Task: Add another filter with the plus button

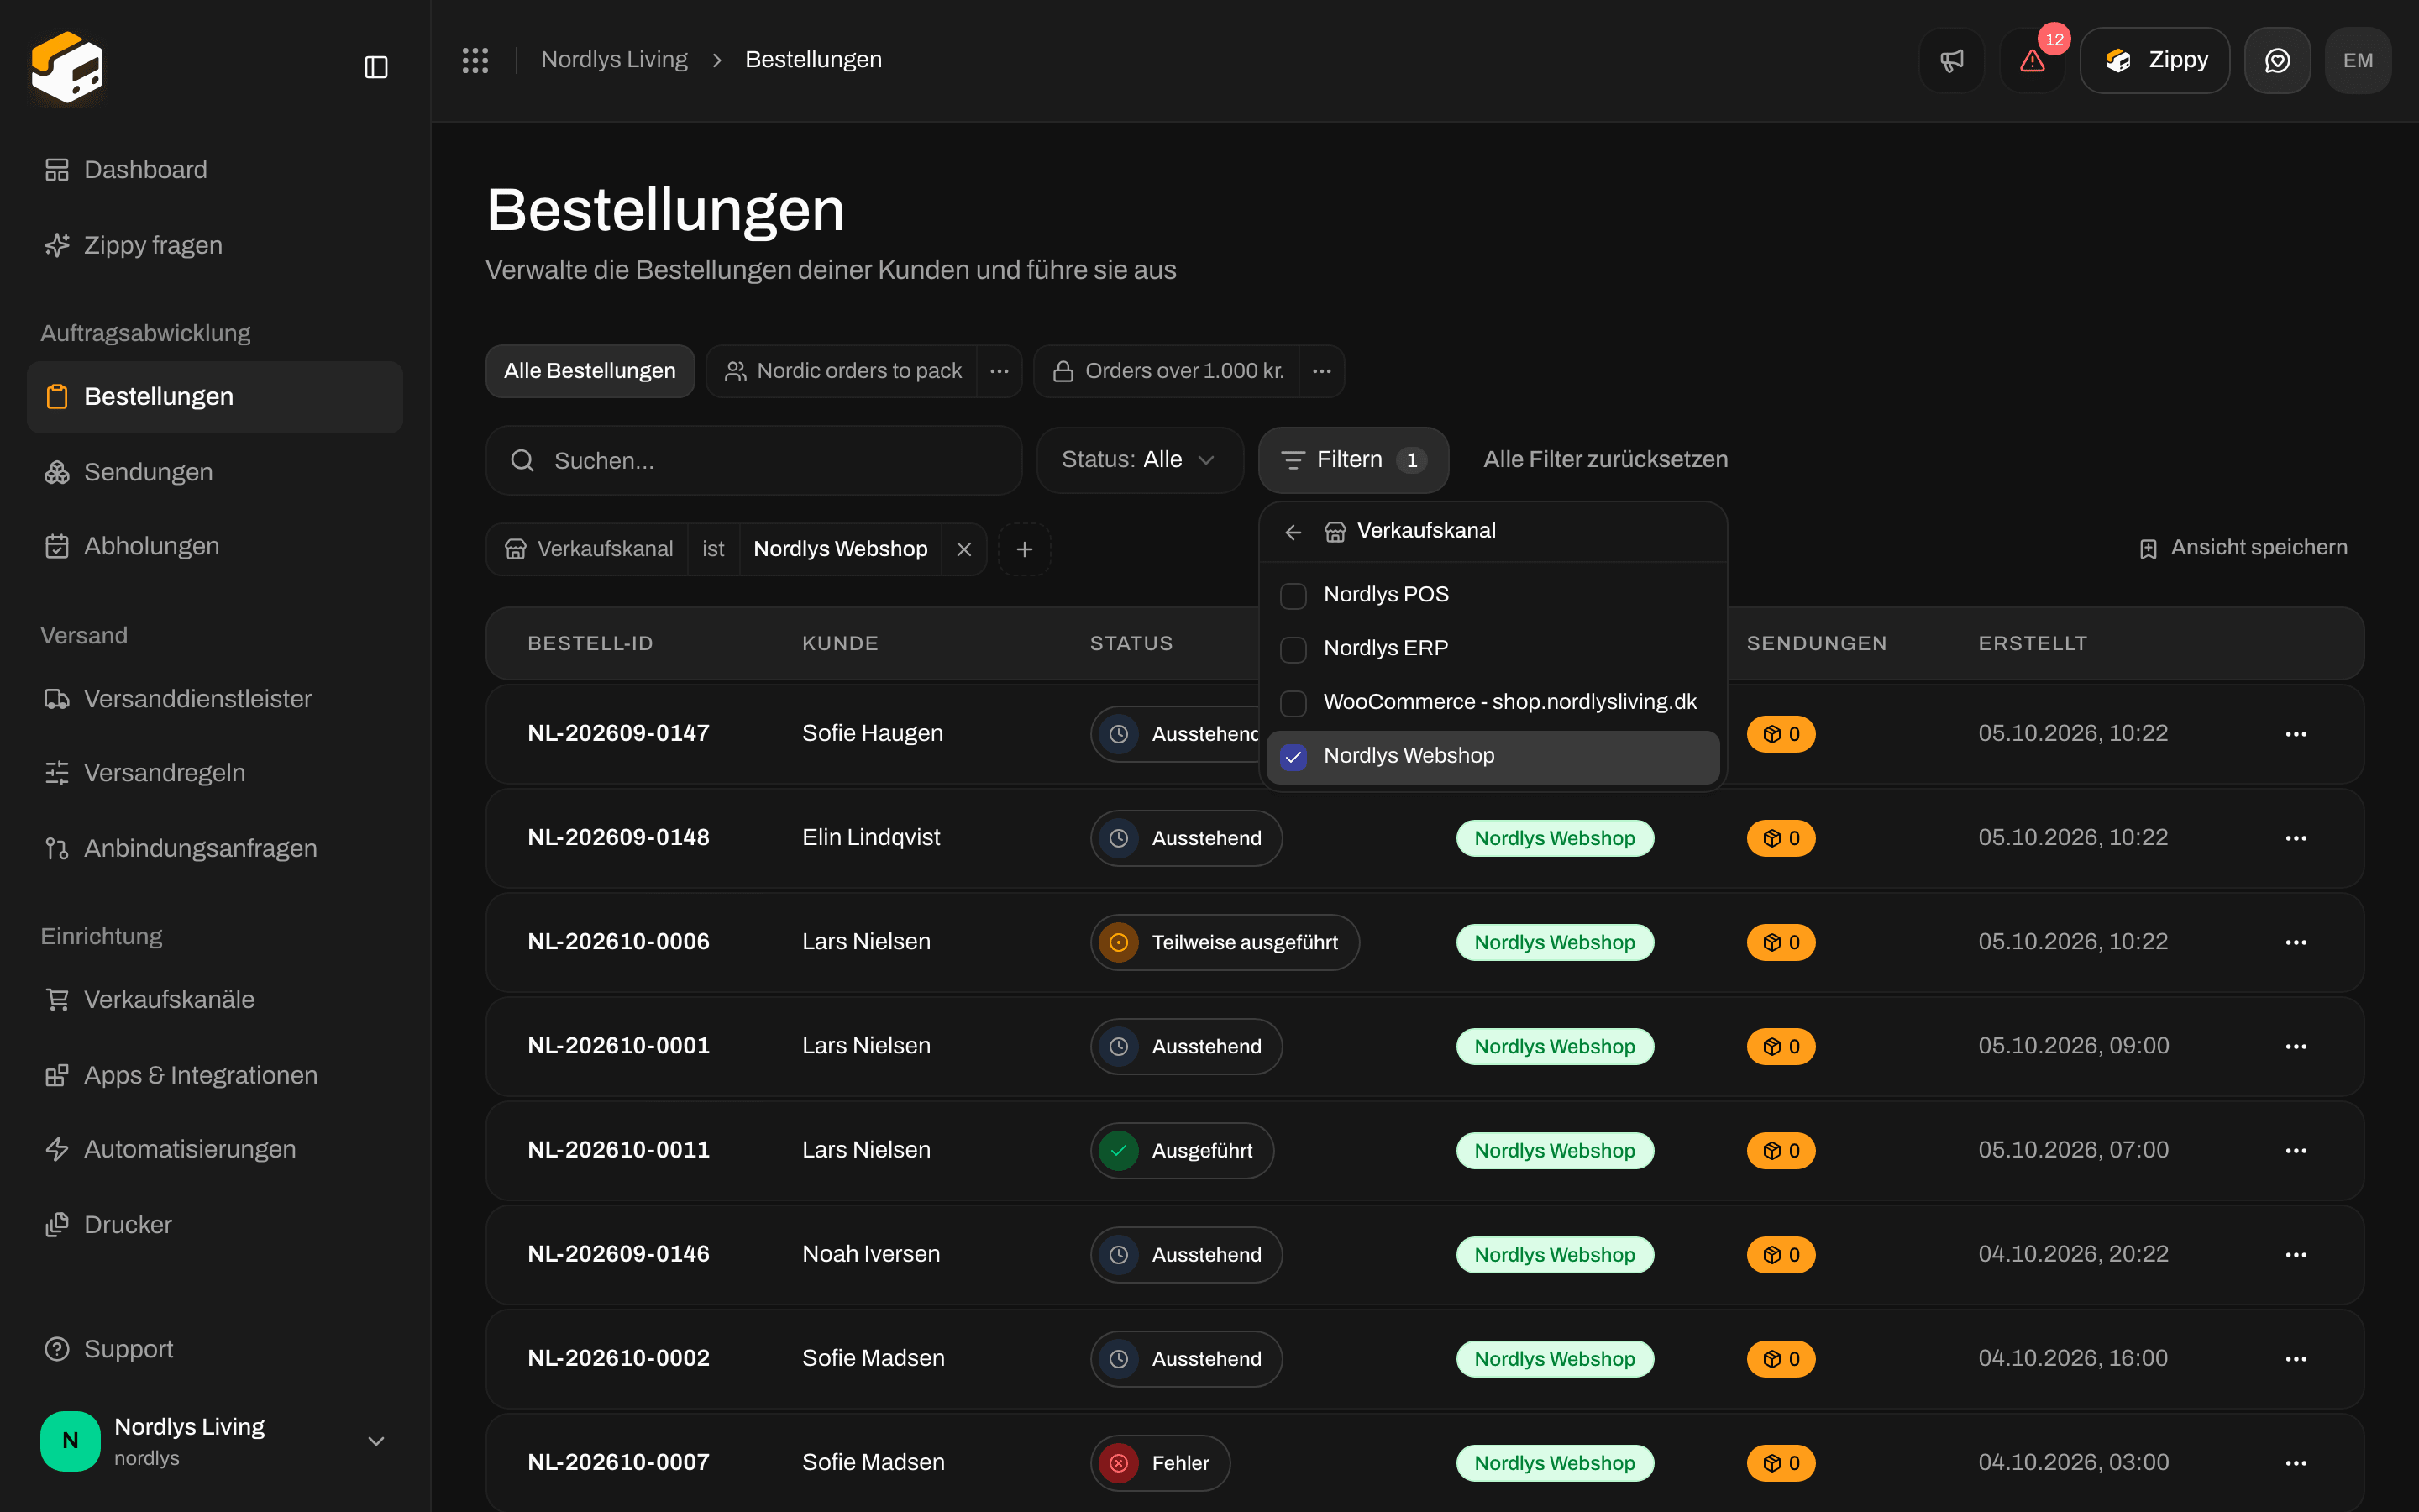Action: [x=1025, y=549]
